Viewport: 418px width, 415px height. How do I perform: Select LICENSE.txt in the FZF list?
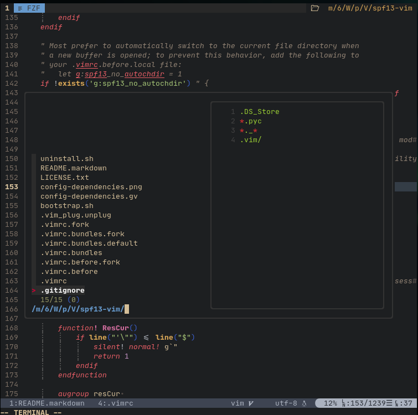[65, 178]
